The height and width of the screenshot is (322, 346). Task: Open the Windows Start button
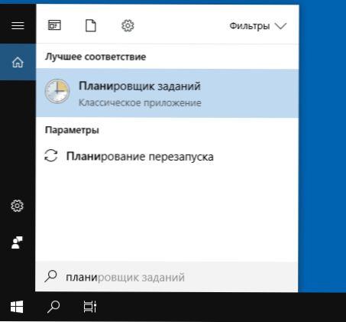click(x=17, y=307)
